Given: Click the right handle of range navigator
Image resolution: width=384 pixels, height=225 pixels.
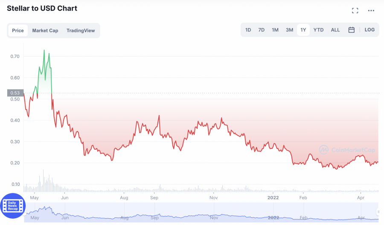Looking at the screenshot, I should [378, 212].
